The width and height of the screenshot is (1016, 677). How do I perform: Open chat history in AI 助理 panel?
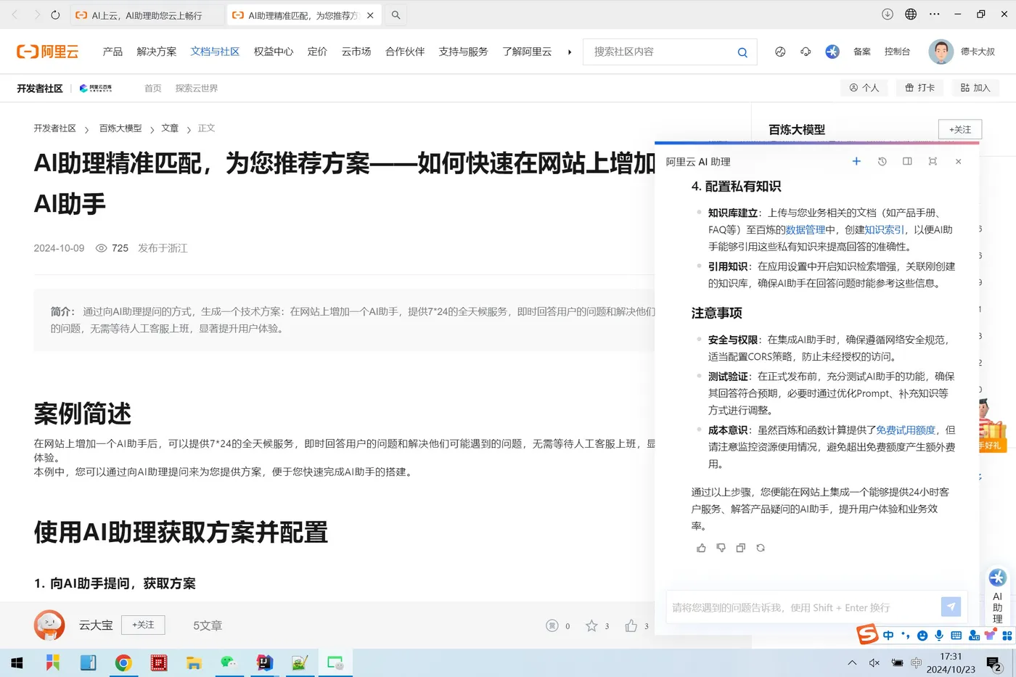pos(882,161)
